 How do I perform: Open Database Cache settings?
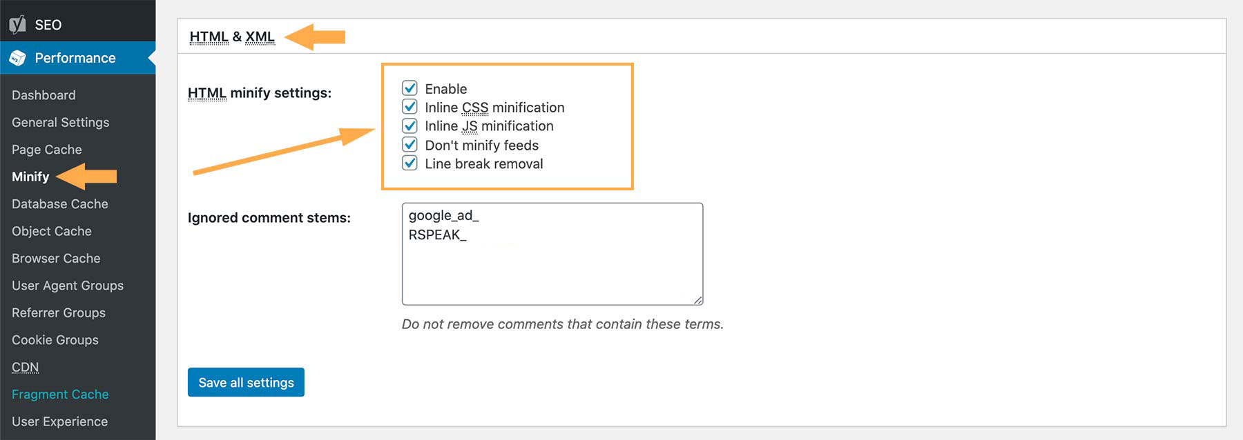coord(59,204)
